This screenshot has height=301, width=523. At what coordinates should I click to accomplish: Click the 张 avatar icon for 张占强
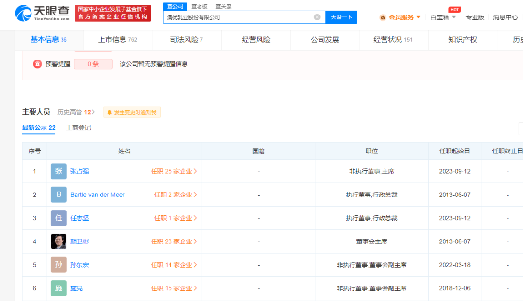[59, 171]
